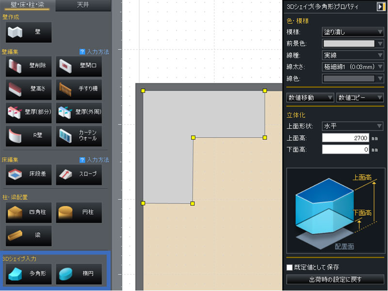Open the 数値移動 dropdown
Image resolution: width=388 pixels, height=291 pixels.
coord(310,97)
